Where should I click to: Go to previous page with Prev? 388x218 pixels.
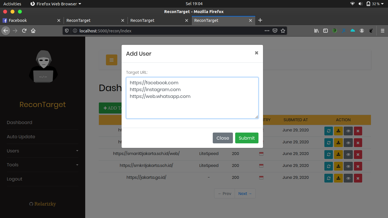pos(224,194)
